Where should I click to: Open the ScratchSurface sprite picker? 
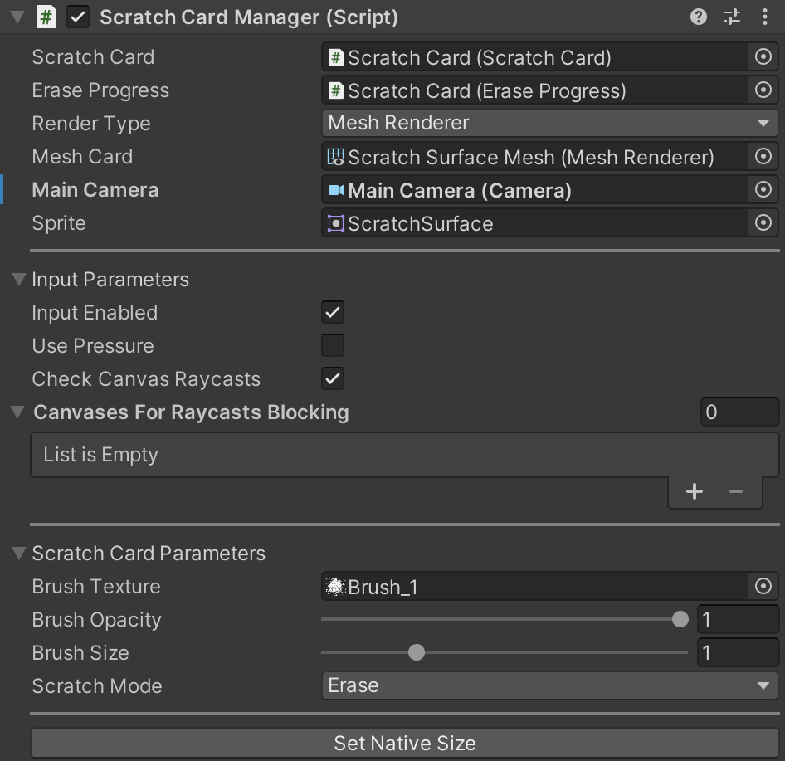pyautogui.click(x=763, y=222)
